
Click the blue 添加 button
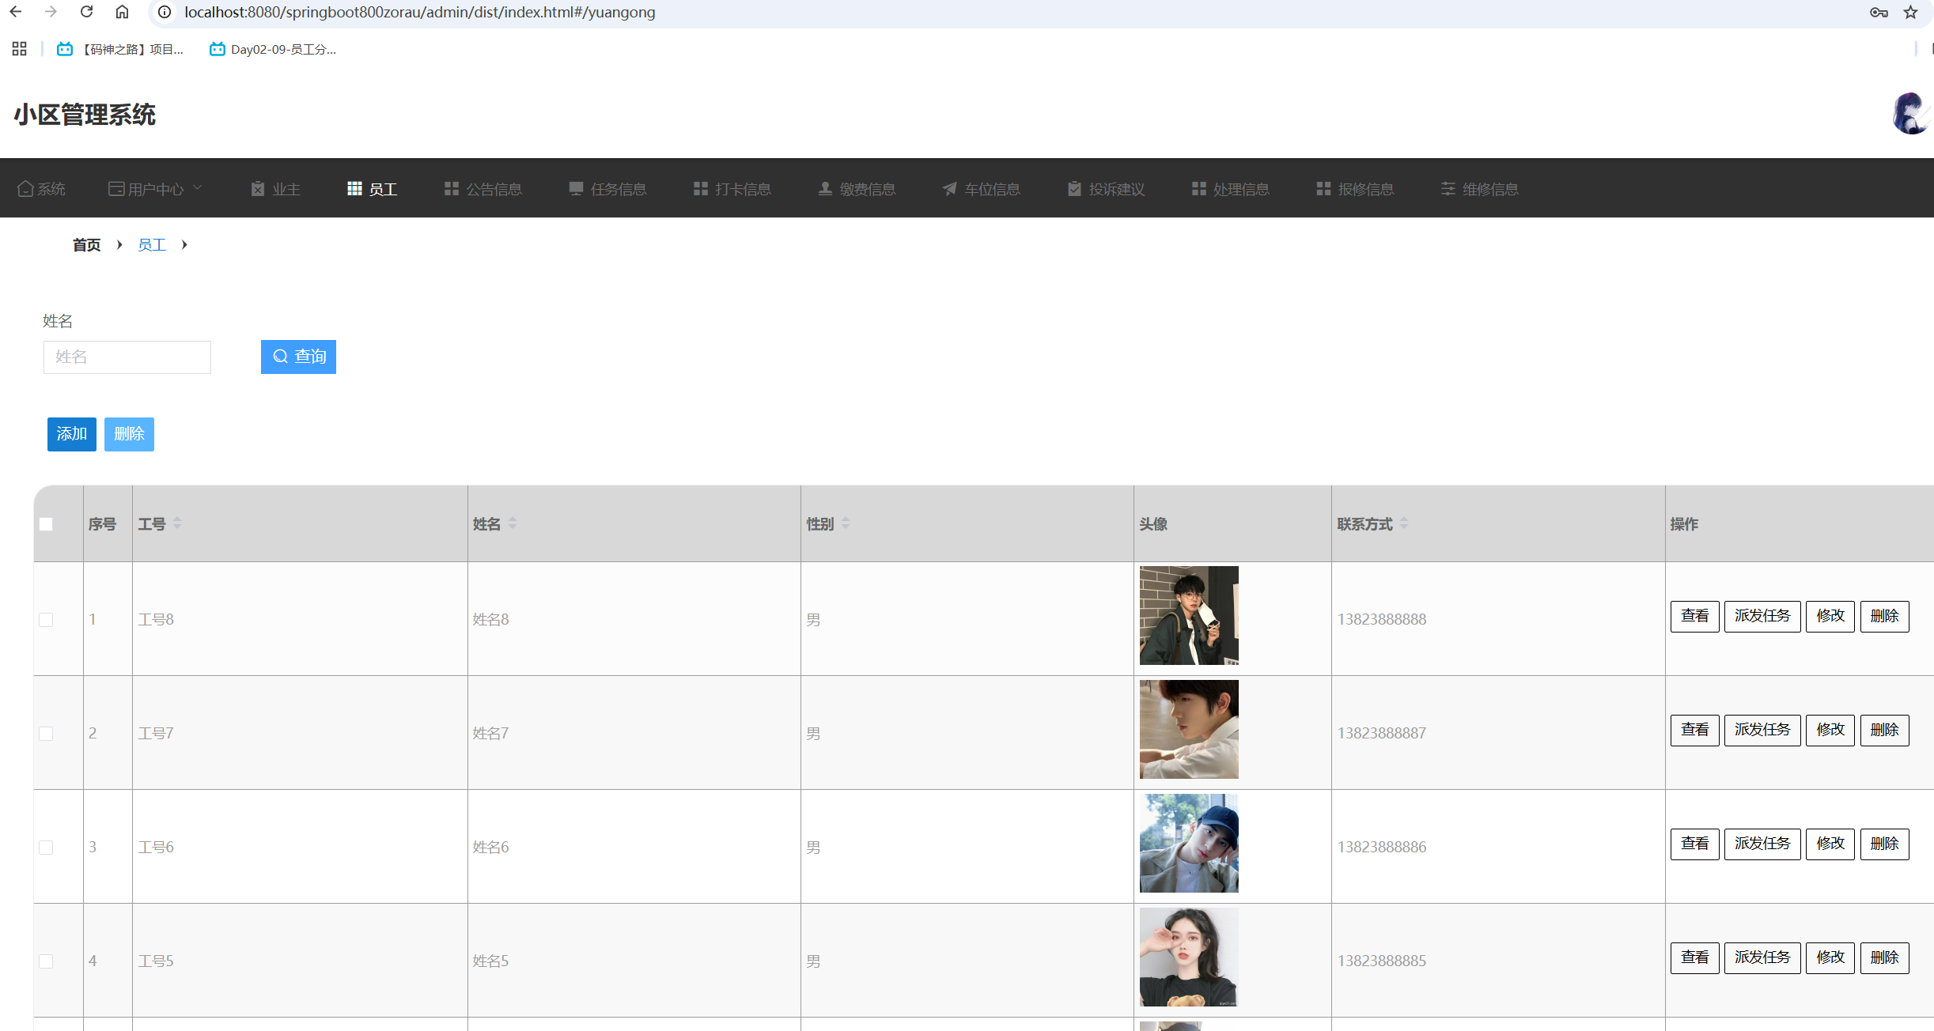(71, 434)
